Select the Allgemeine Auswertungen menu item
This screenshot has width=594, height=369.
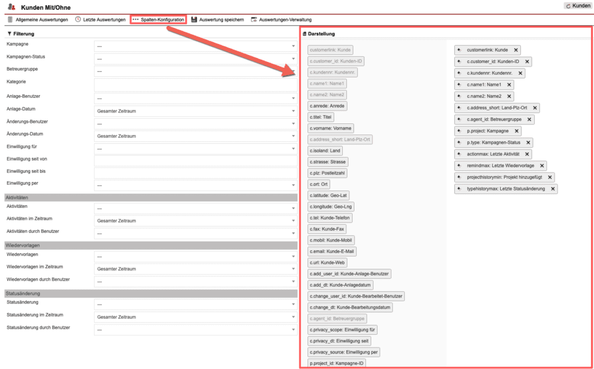click(41, 19)
